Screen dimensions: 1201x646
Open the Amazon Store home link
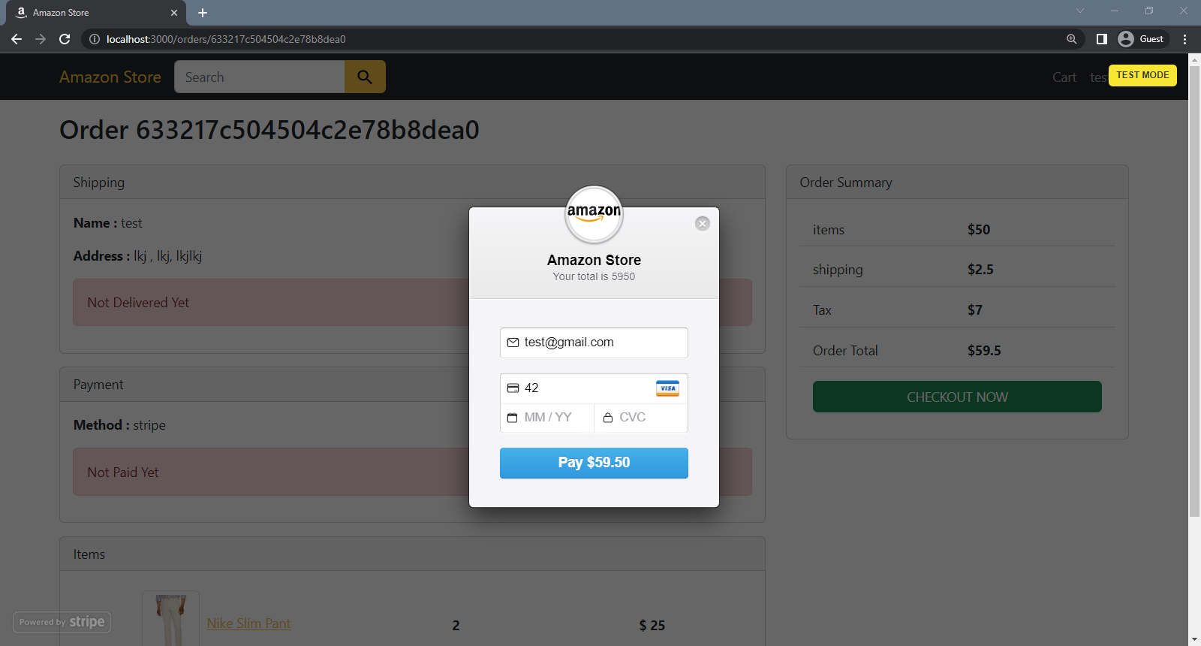point(110,77)
